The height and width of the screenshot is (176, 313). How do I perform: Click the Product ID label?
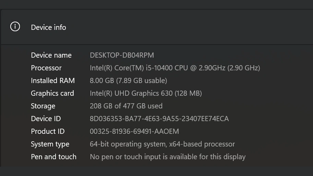coord(48,131)
